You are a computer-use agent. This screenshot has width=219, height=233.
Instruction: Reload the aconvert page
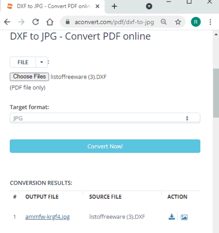click(x=36, y=22)
